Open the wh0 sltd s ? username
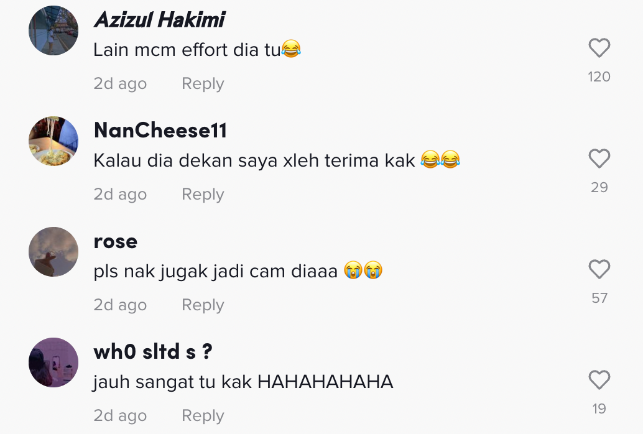The image size is (643, 434). [153, 351]
